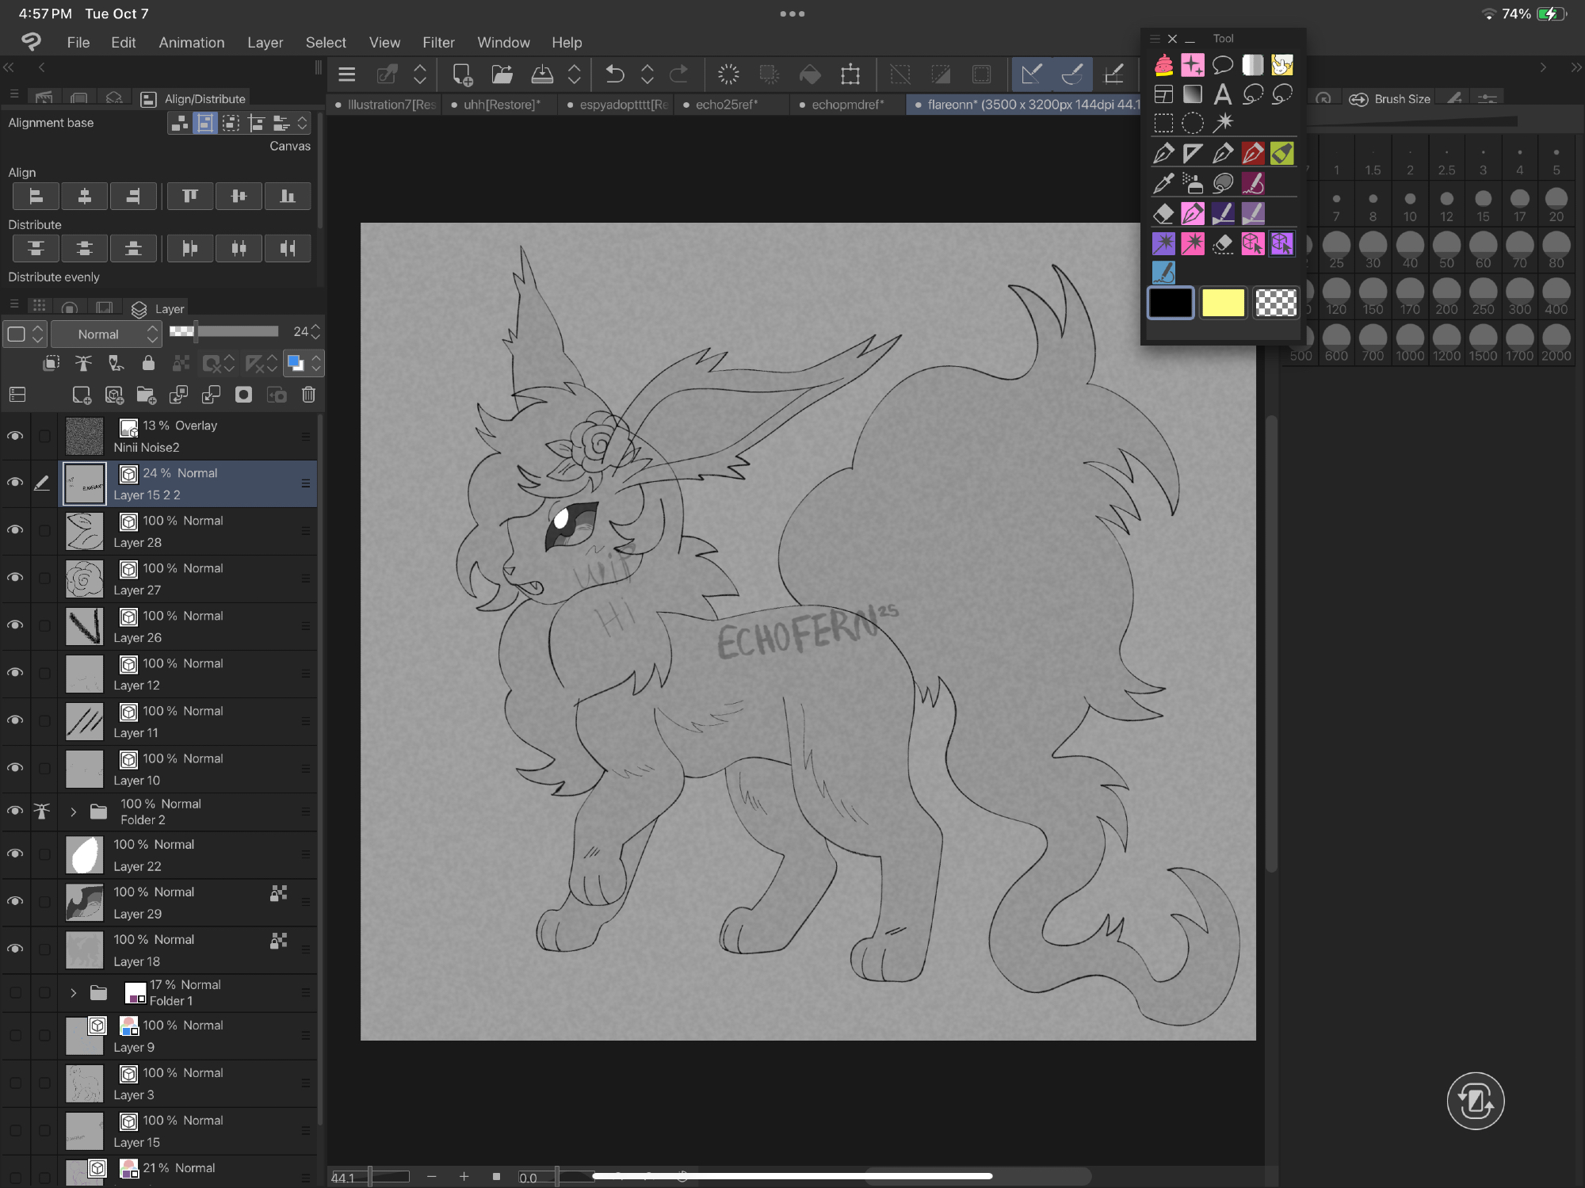Open the Filter menu

point(438,42)
